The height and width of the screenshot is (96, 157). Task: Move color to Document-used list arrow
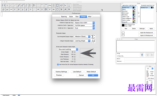(139, 13)
